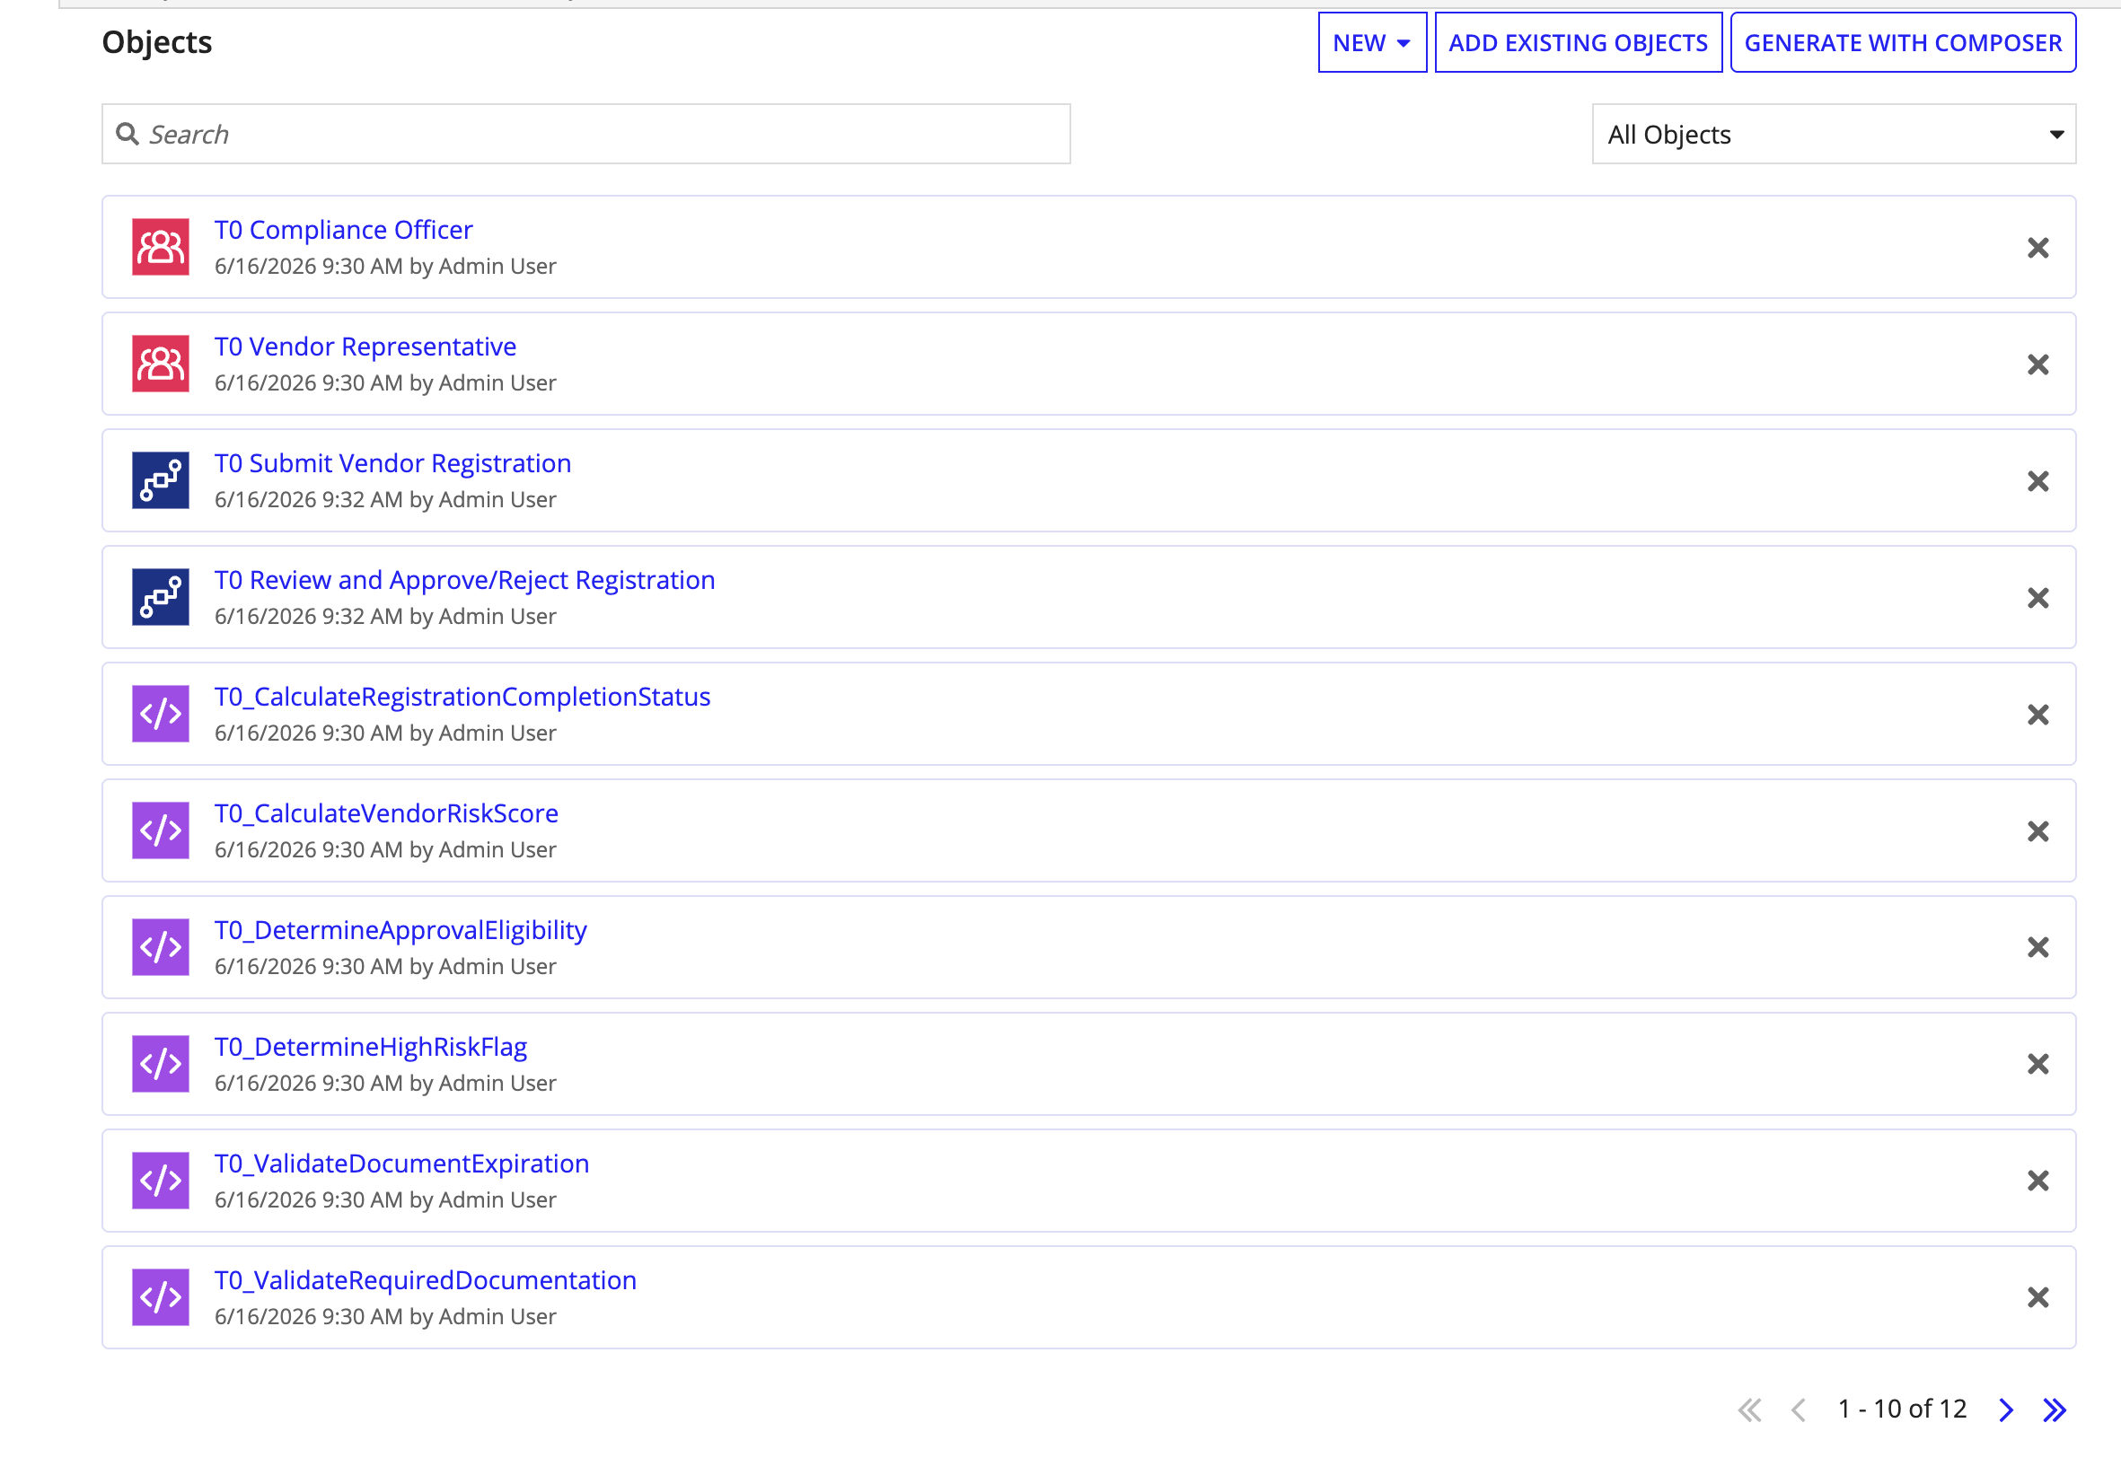Click expression rule icon for T0_CalculateRegistrationCompletionStatus

click(160, 714)
